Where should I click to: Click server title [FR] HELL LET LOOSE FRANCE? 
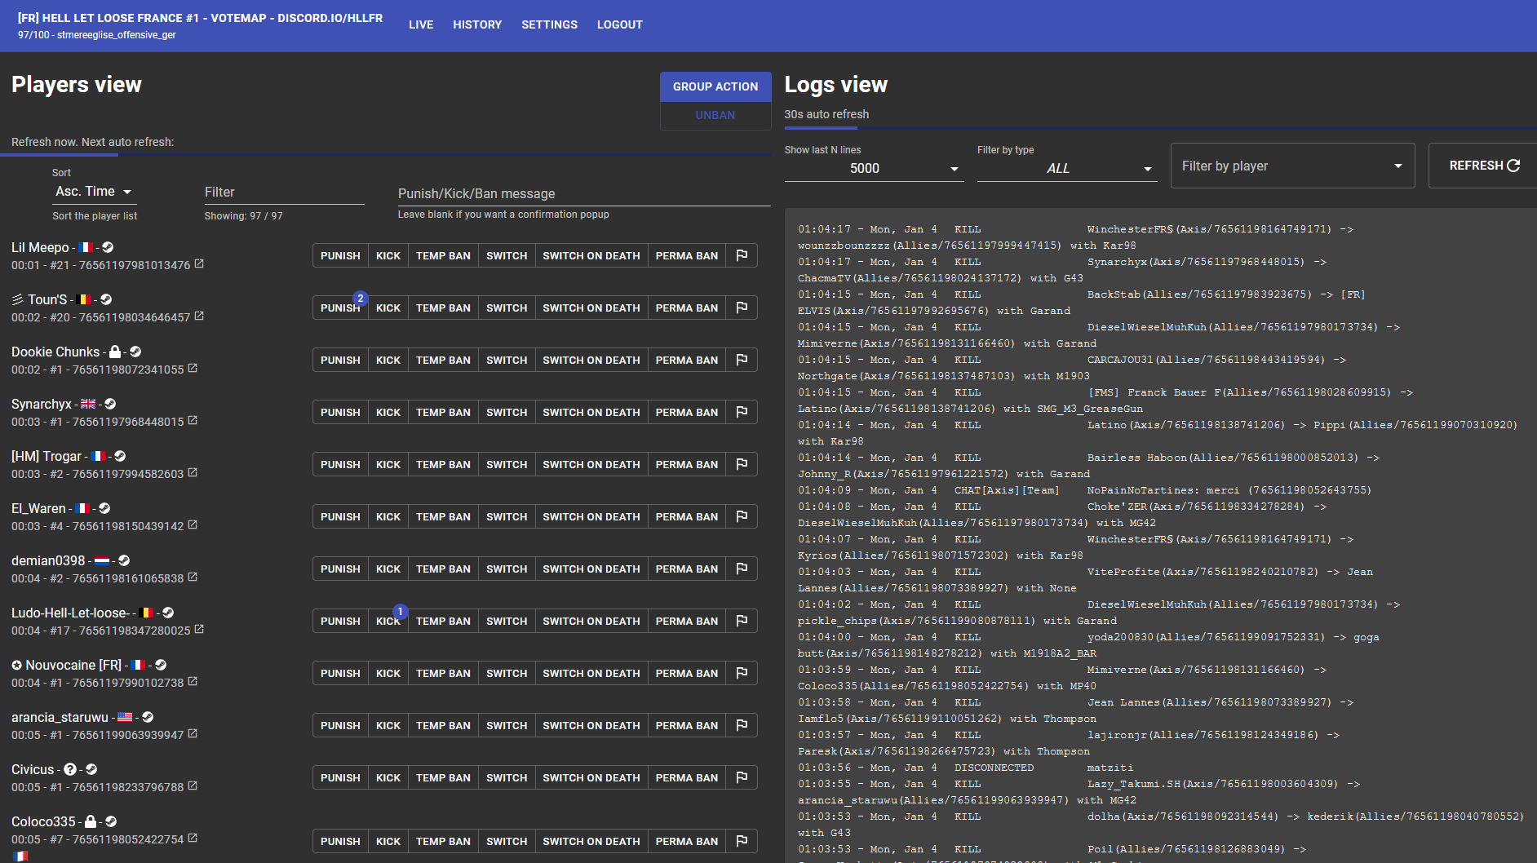[x=200, y=18]
